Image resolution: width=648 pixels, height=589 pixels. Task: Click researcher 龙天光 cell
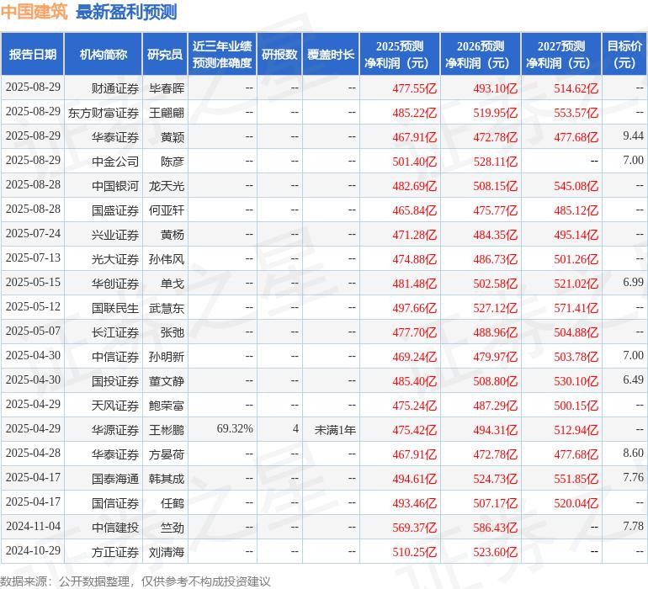167,186
